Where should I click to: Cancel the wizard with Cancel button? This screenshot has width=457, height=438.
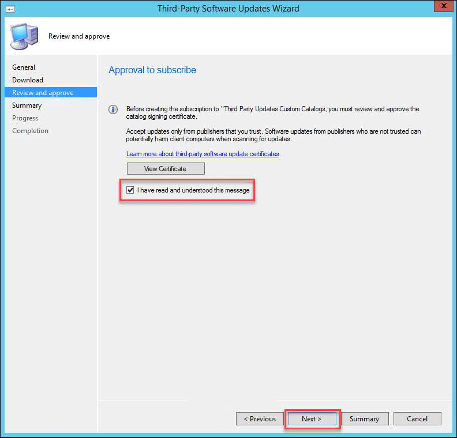coord(417,419)
